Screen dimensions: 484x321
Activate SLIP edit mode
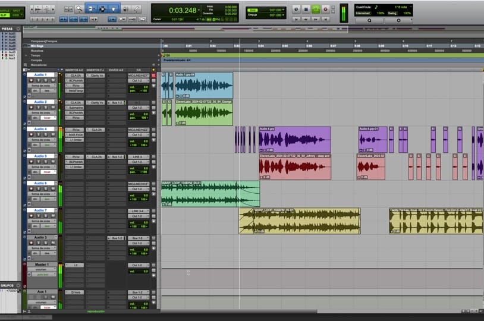[x=4, y=15]
